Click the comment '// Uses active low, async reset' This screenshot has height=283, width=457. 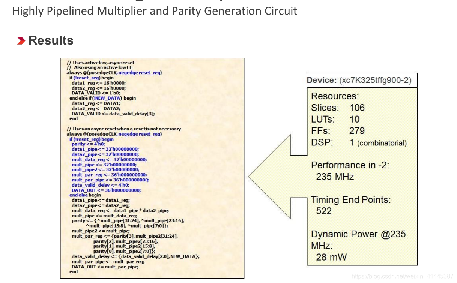coord(101,63)
